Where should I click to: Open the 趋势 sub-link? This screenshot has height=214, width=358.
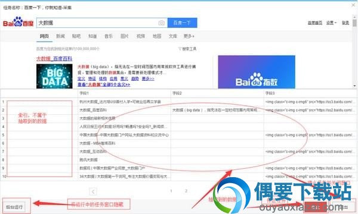pos(135,78)
